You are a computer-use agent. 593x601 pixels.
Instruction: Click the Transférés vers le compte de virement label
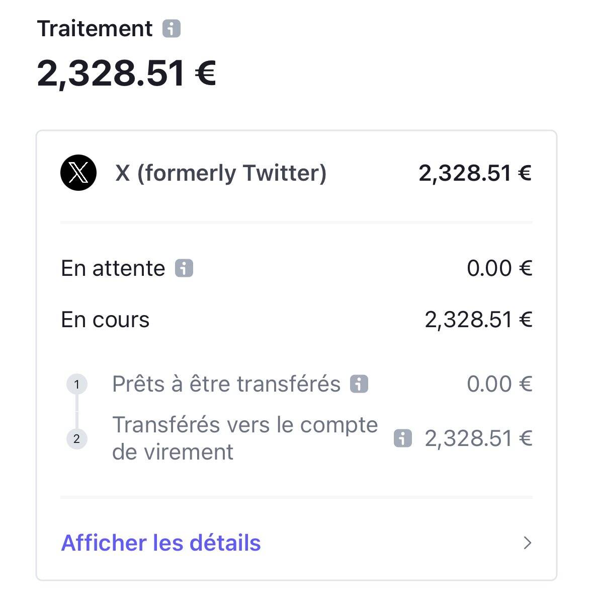tap(244, 438)
